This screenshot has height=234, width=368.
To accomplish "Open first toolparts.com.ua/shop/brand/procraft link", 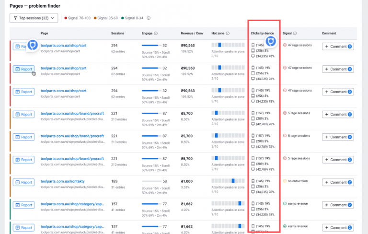I will click(72, 113).
